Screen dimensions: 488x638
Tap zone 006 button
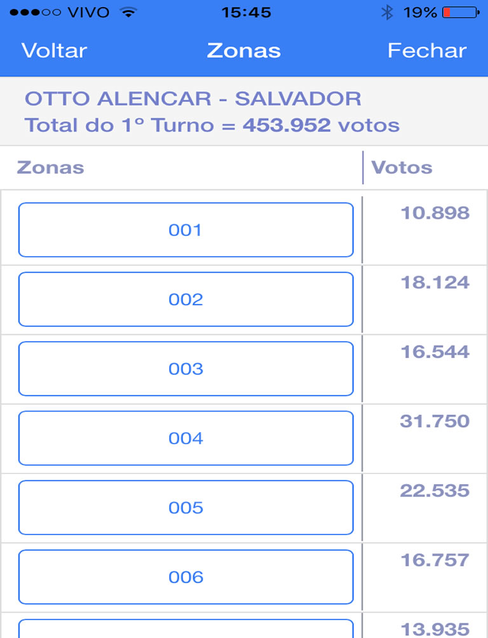[186, 576]
